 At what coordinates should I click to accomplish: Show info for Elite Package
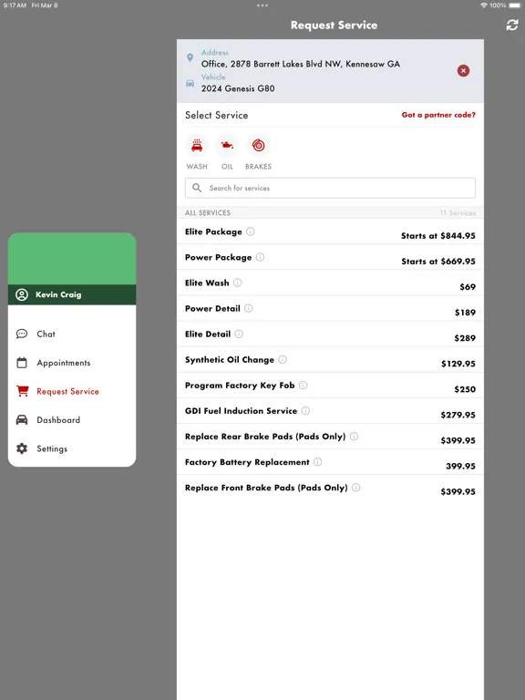[251, 232]
